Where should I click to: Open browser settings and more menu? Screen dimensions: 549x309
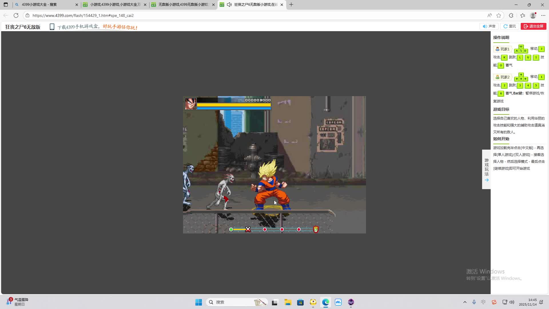pos(543,15)
